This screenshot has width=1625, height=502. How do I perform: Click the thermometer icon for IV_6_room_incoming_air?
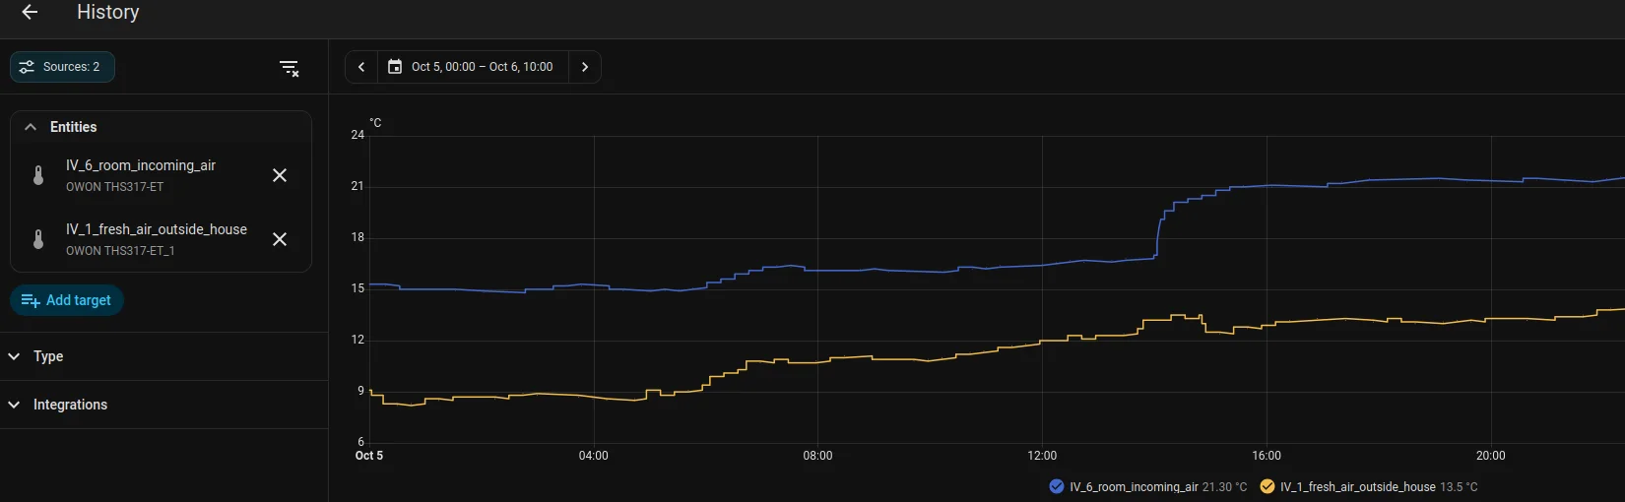pyautogui.click(x=38, y=175)
